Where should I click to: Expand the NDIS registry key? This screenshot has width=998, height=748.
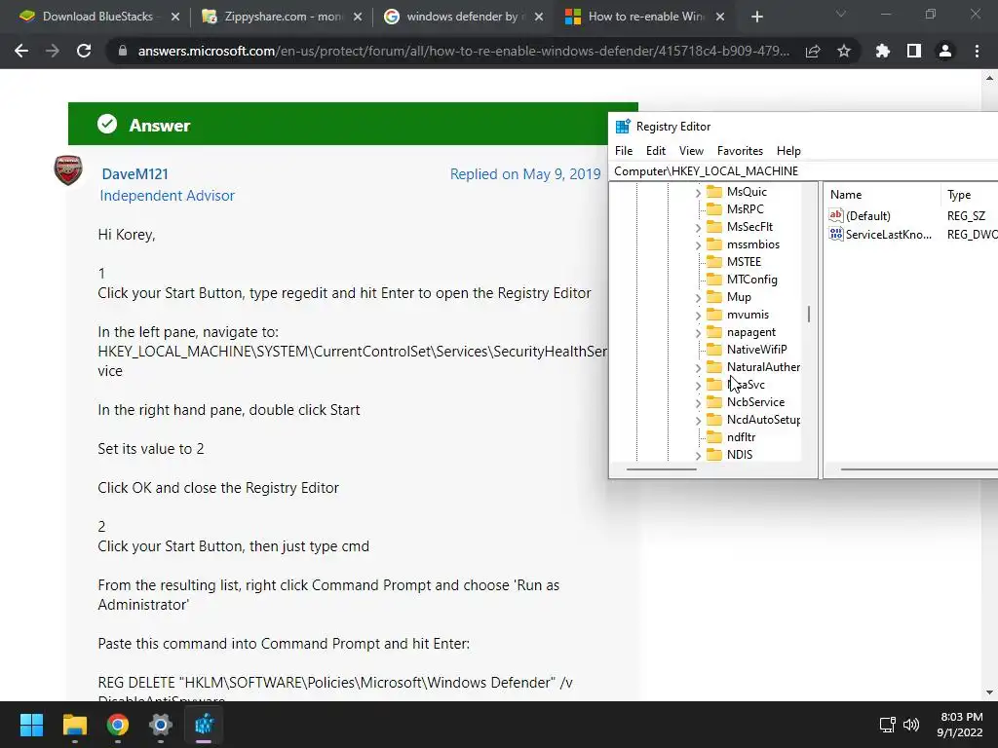coord(698,456)
